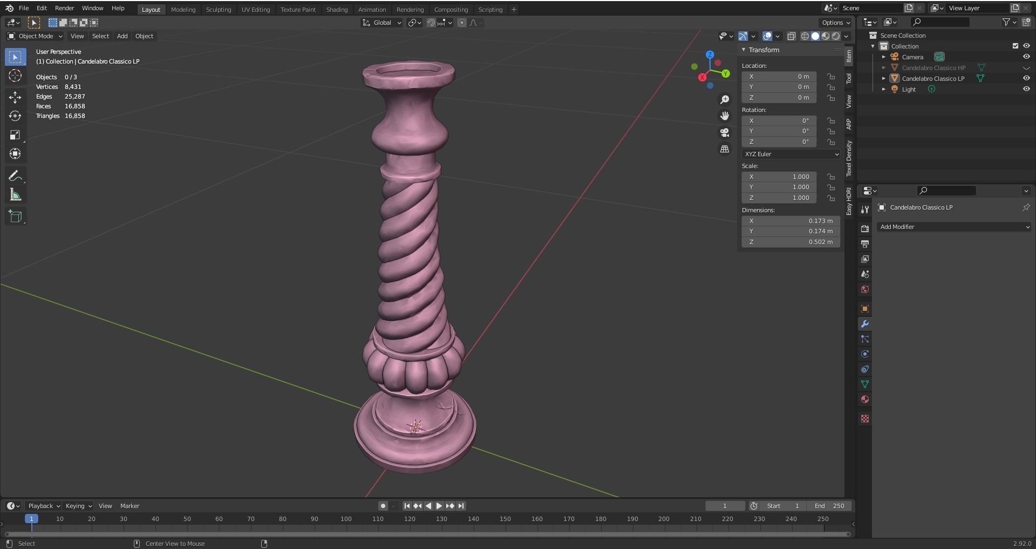Image resolution: width=1036 pixels, height=549 pixels.
Task: Open the Modifier properties wrench icon
Action: point(865,324)
